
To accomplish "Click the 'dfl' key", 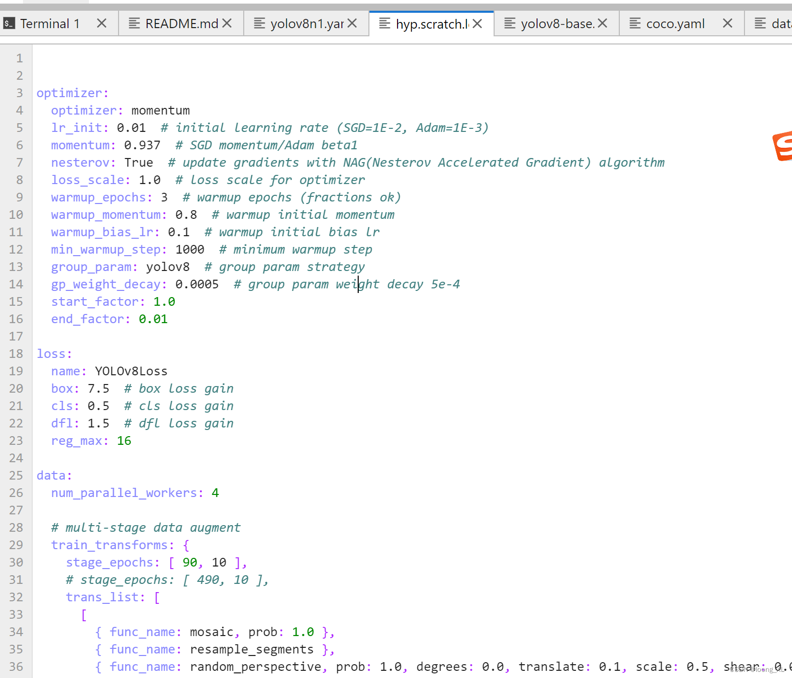I will click(x=62, y=423).
